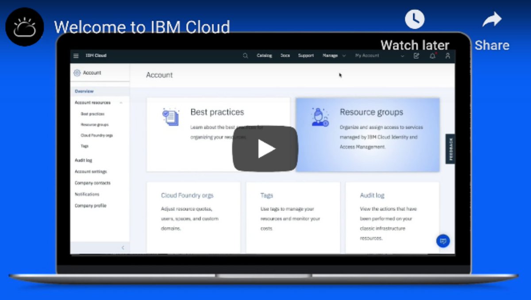Collapse the Account resources section

tap(121, 103)
